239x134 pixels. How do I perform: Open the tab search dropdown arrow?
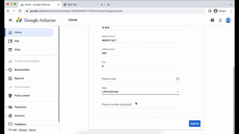231,5
